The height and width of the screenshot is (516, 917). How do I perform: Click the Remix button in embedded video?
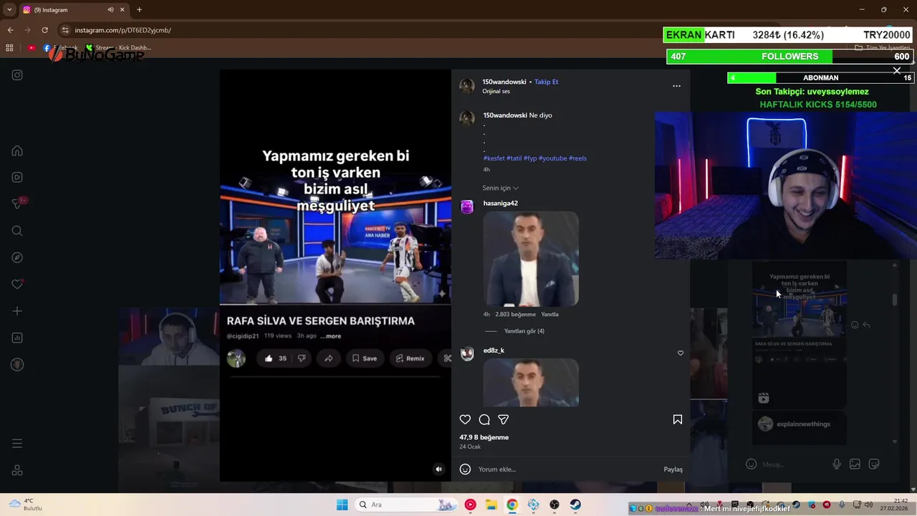click(410, 358)
